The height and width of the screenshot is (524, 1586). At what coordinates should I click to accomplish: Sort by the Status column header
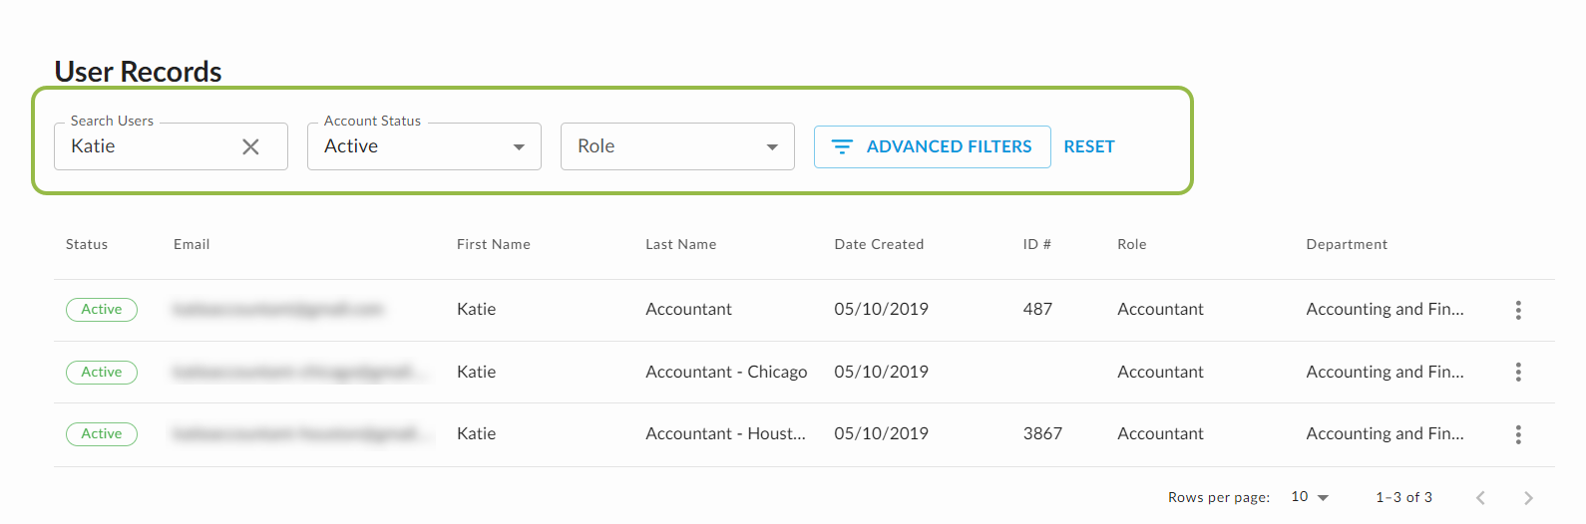pyautogui.click(x=87, y=244)
